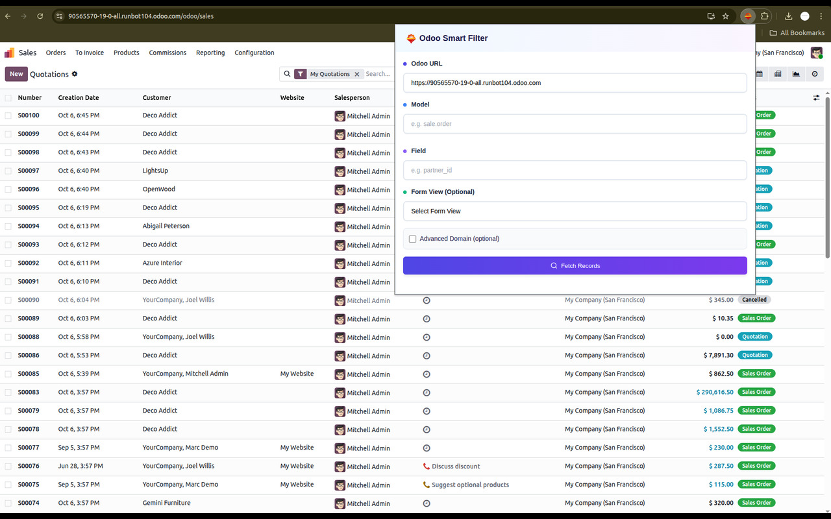Click the Quotations list vertical scrollbar
The image size is (831, 519).
point(827,176)
